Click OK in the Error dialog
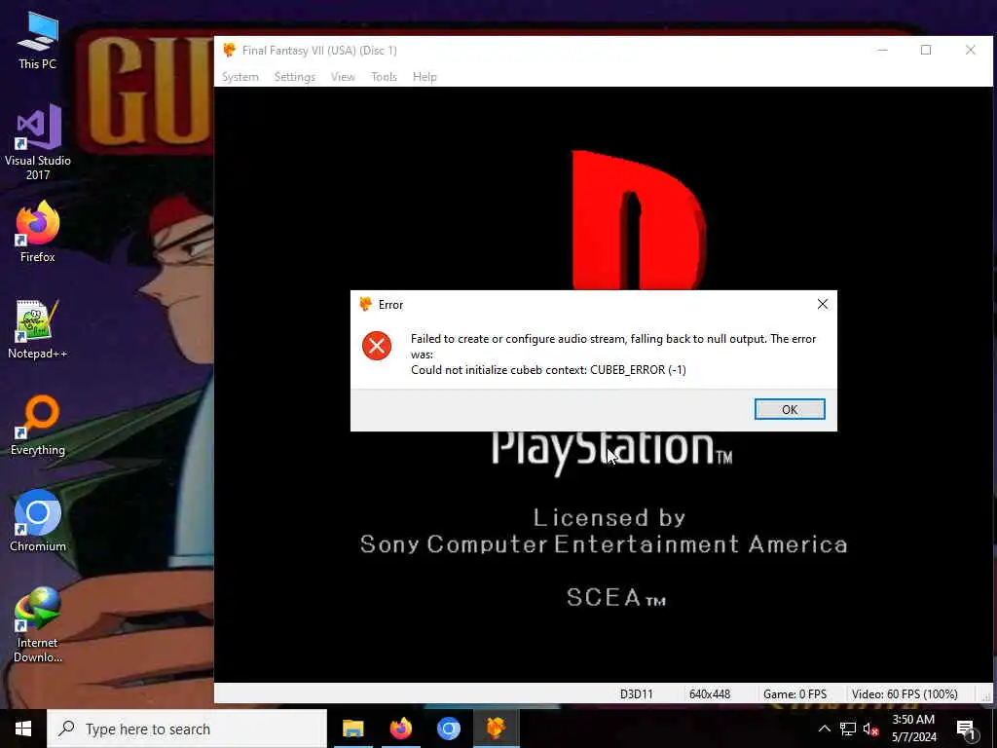Viewport: 997px width, 748px height. click(x=789, y=410)
